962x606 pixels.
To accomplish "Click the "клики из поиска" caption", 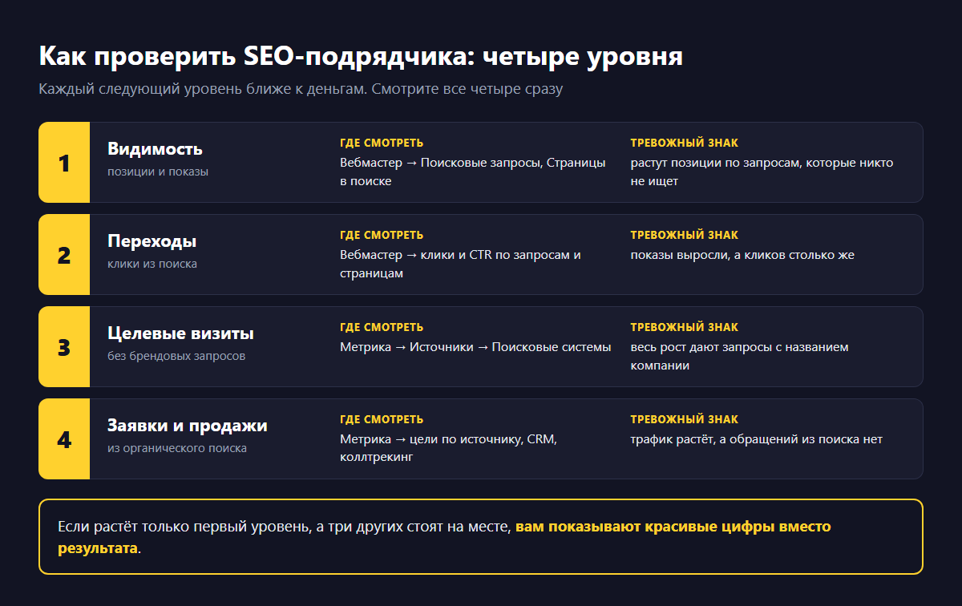I will click(x=152, y=264).
